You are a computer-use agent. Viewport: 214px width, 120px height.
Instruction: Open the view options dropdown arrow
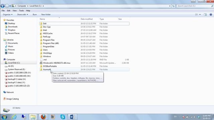[x=200, y=15]
